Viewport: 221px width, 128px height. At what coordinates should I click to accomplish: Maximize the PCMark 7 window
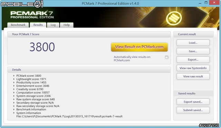(x=206, y=3)
